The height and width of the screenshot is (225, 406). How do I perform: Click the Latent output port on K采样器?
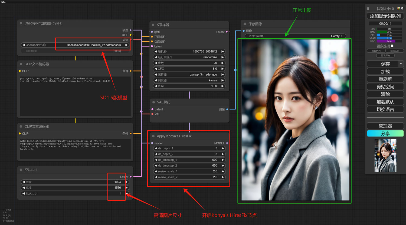click(227, 32)
